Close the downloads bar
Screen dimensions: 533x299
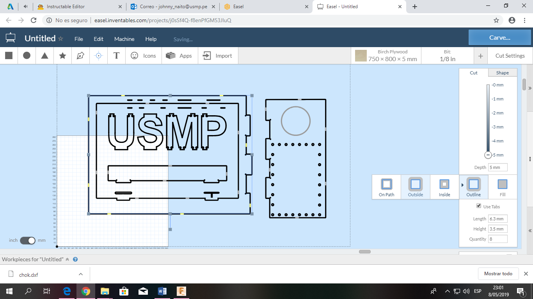pos(526,274)
